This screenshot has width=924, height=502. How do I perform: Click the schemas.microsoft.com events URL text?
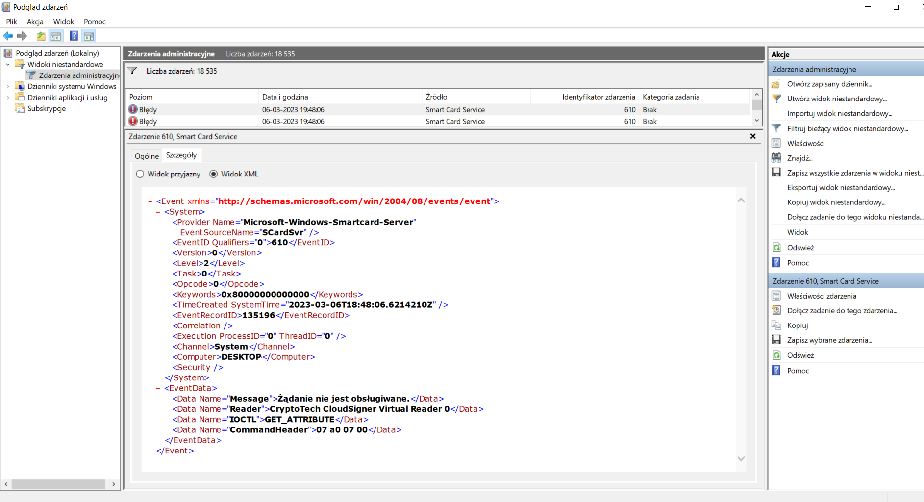tap(354, 201)
